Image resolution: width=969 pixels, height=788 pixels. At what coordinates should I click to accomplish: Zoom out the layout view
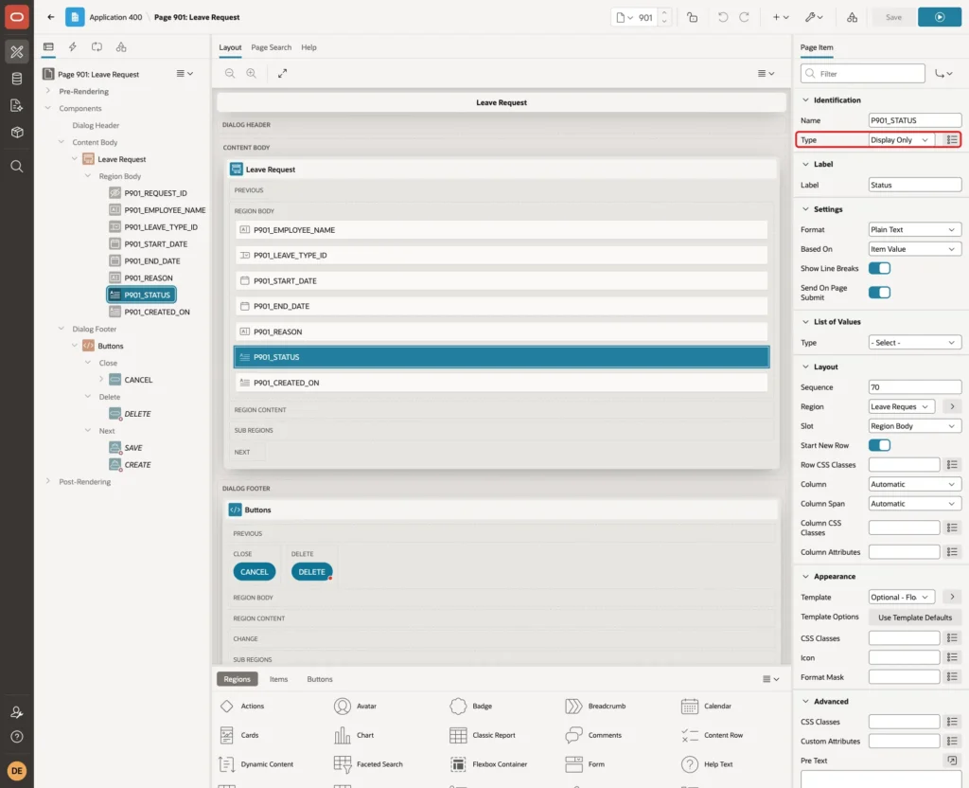click(230, 73)
